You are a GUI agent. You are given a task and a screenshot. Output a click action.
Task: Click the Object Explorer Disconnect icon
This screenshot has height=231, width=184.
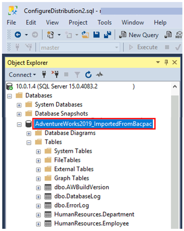(55, 74)
